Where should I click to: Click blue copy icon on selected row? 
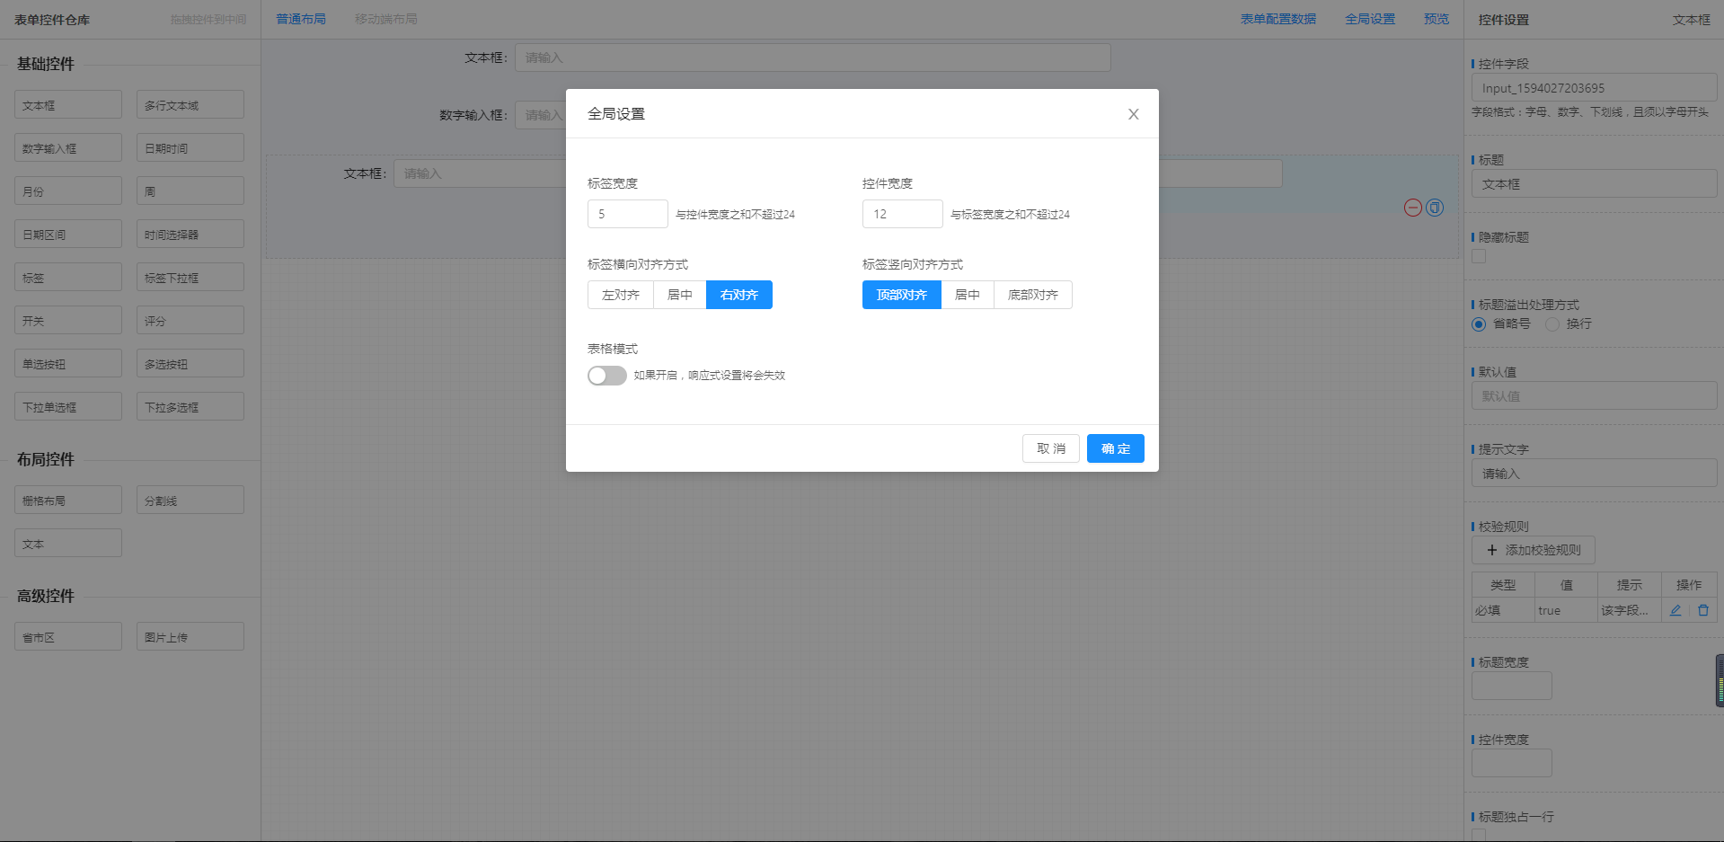point(1435,208)
